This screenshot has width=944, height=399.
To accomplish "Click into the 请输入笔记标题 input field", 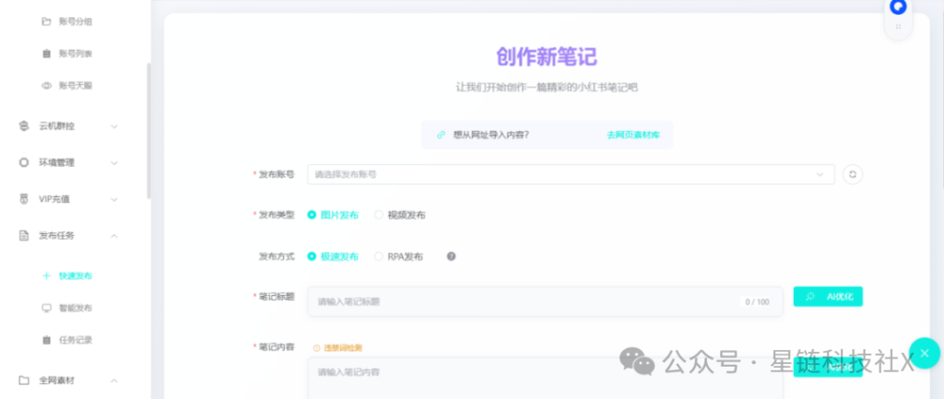I will 545,301.
